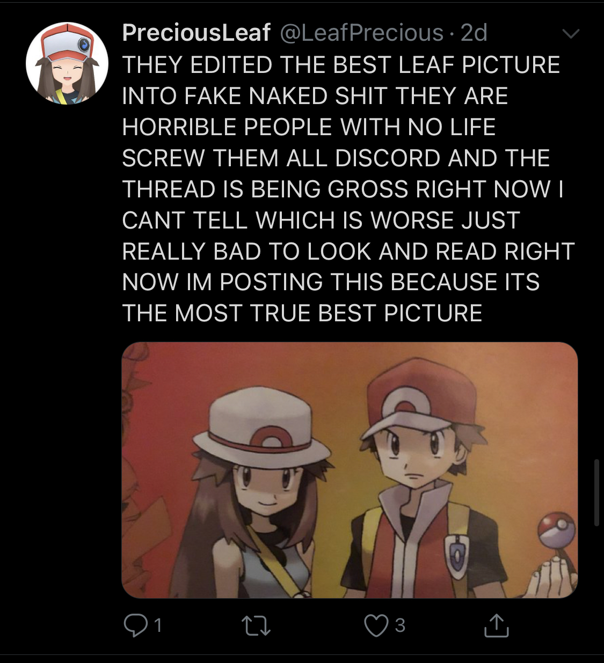The width and height of the screenshot is (604, 663).
Task: Open the attached Pokémon artwork image
Action: (350, 470)
